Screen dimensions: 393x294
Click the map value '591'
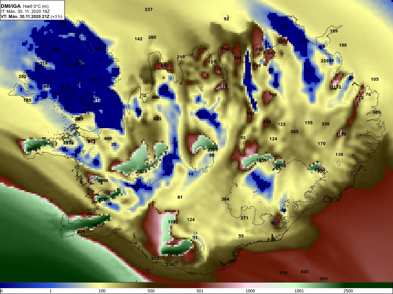click(x=238, y=58)
